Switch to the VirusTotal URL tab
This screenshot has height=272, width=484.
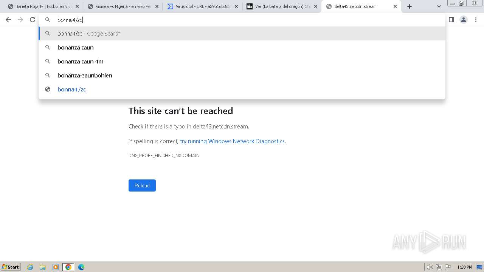pos(202,6)
